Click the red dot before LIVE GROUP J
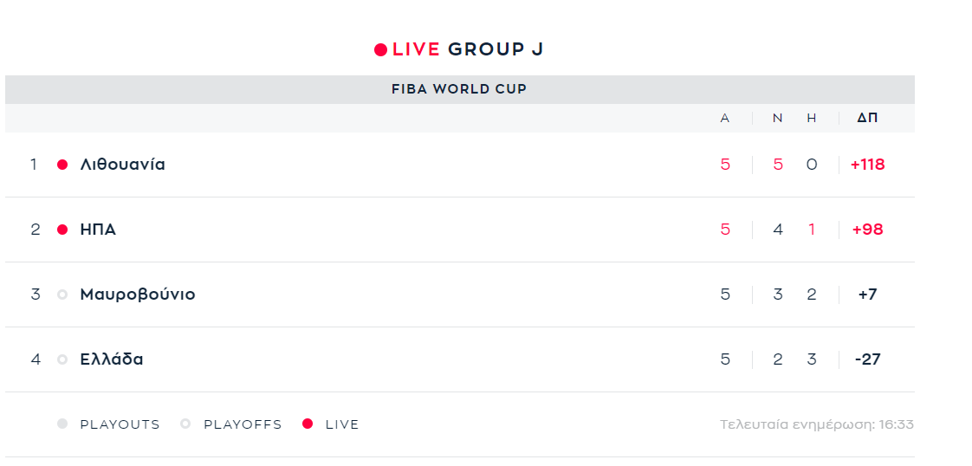The width and height of the screenshot is (972, 466). [380, 49]
